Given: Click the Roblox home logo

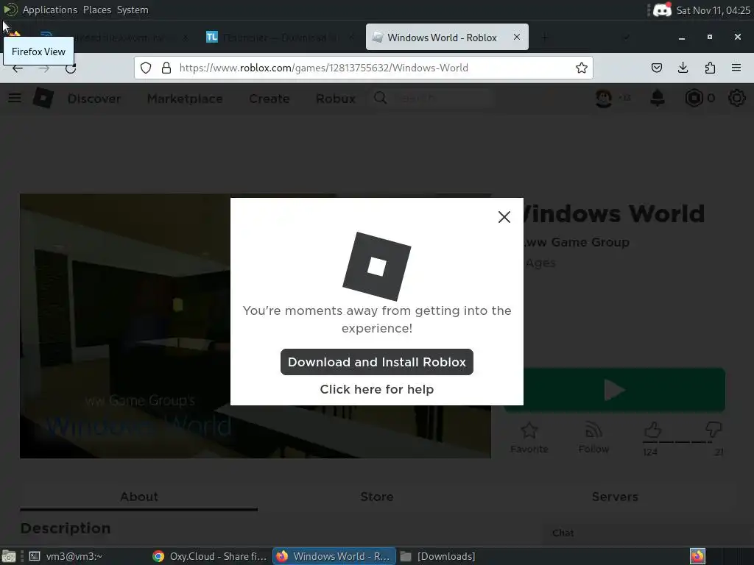Looking at the screenshot, I should (43, 98).
